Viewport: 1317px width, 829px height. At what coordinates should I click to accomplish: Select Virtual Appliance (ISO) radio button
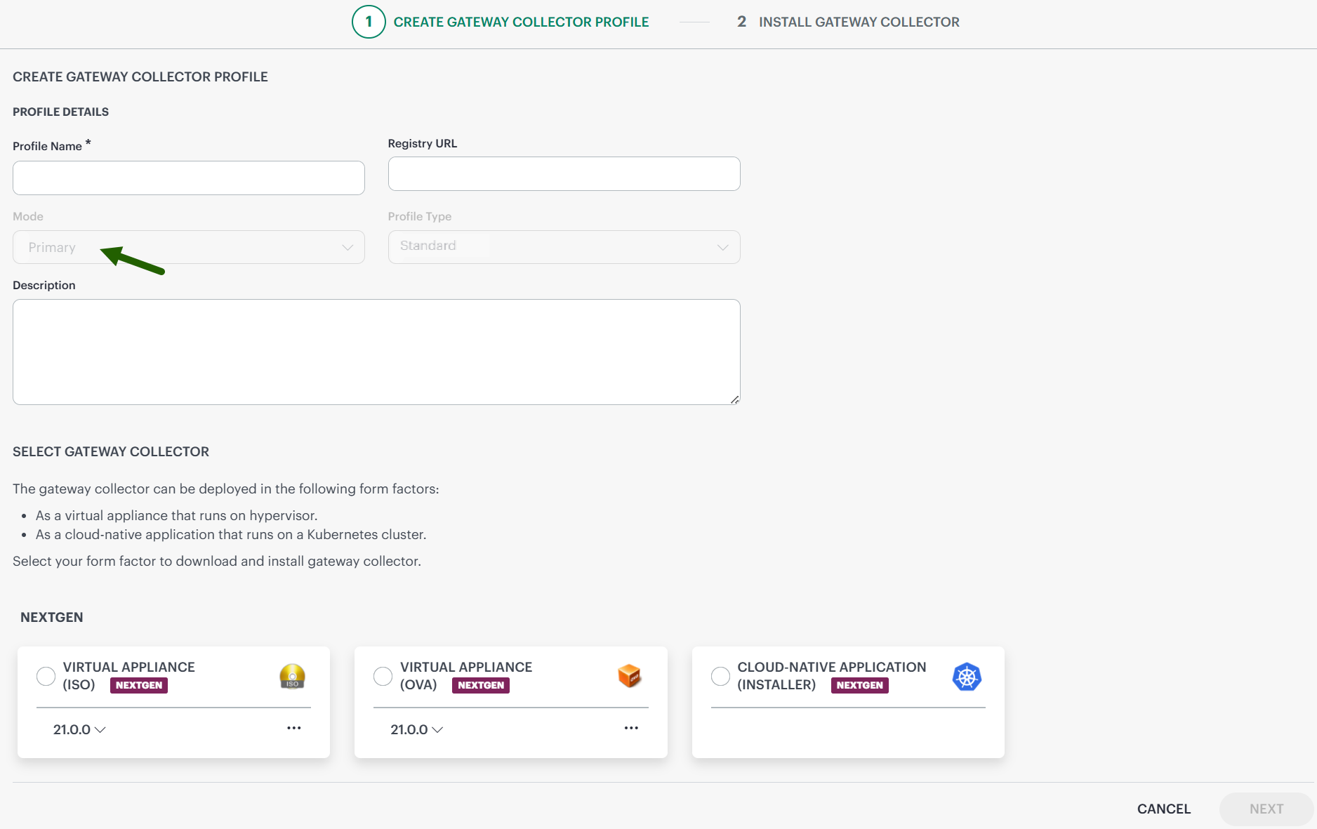[x=46, y=676]
